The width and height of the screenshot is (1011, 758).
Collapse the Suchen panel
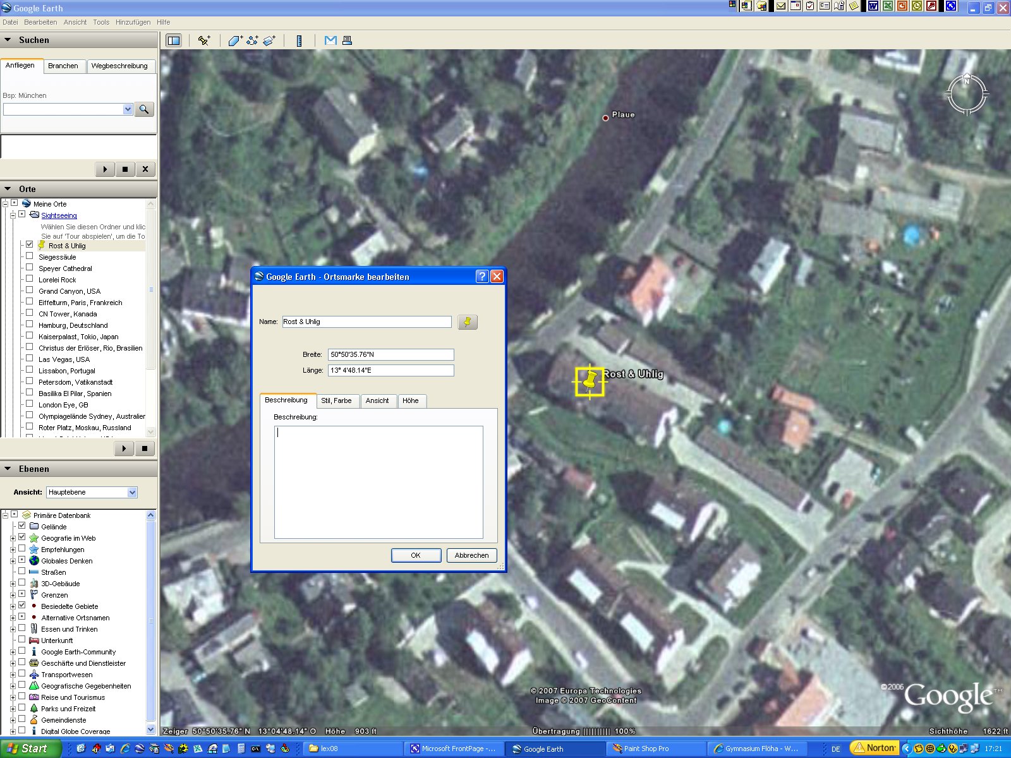coord(8,40)
